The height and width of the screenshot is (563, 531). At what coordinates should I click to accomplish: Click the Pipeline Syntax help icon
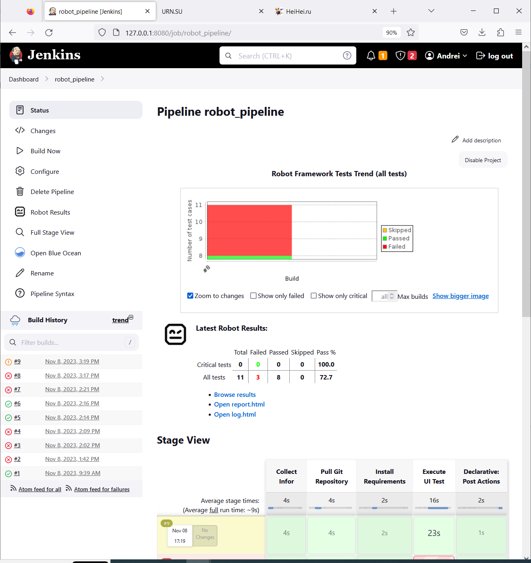tap(20, 293)
